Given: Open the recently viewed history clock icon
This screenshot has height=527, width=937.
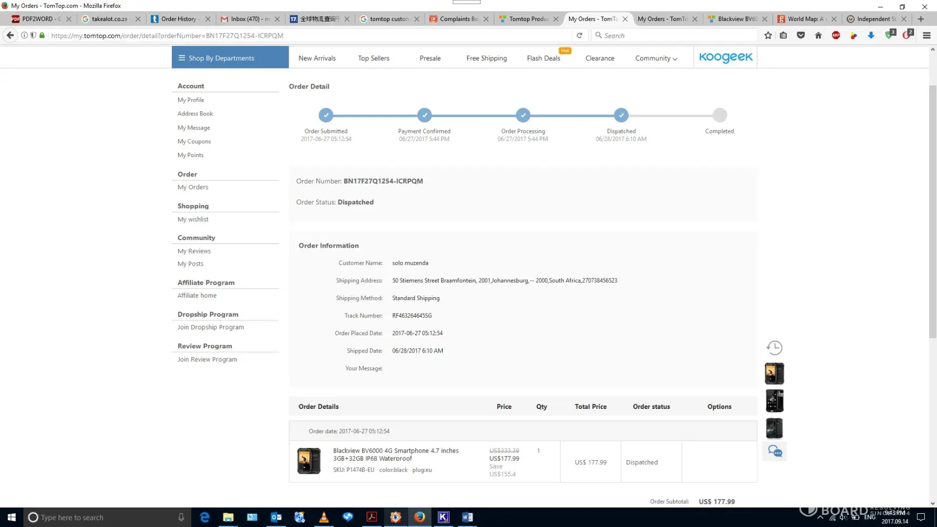Looking at the screenshot, I should pos(774,348).
